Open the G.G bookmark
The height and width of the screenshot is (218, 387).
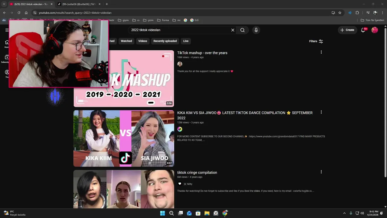(194, 20)
